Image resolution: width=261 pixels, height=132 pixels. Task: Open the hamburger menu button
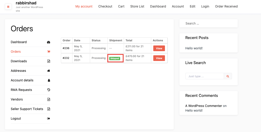coord(8,7)
